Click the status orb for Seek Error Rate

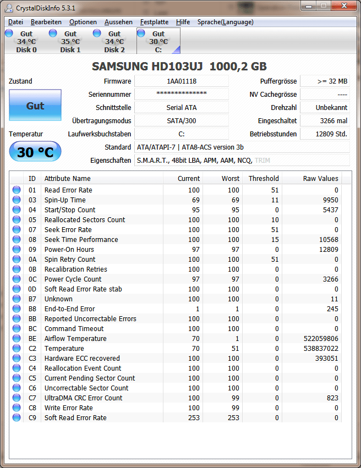click(17, 229)
